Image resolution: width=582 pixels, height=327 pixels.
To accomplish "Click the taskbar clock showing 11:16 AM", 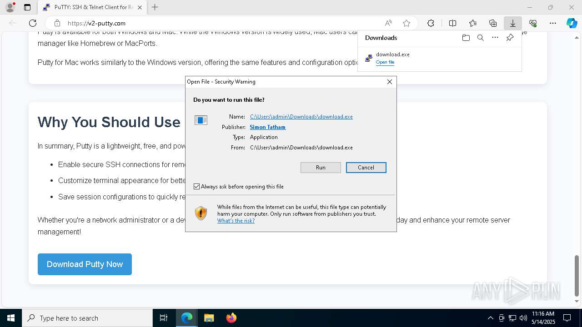I will (x=543, y=318).
